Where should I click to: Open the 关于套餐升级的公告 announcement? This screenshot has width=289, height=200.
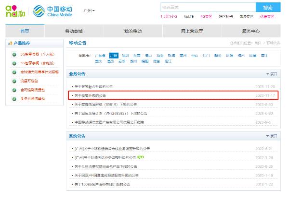pyautogui.click(x=93, y=95)
